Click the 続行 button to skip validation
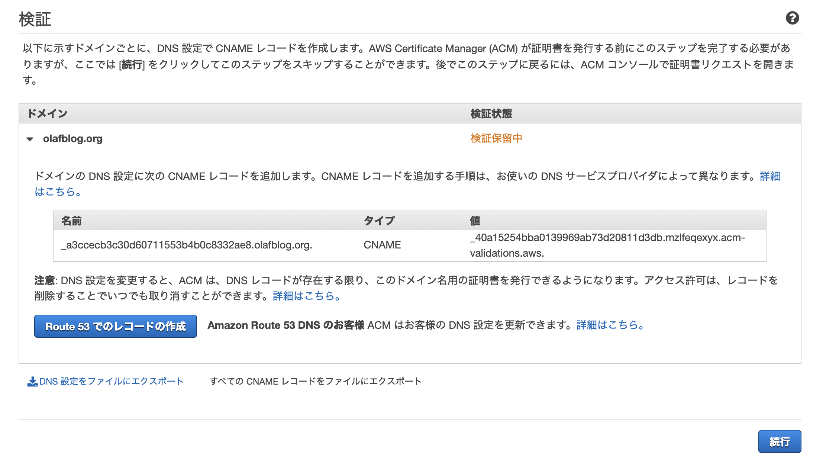This screenshot has width=826, height=459. [780, 441]
